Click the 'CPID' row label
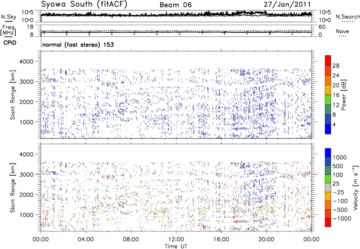The height and width of the screenshot is (249, 360). [x=10, y=43]
